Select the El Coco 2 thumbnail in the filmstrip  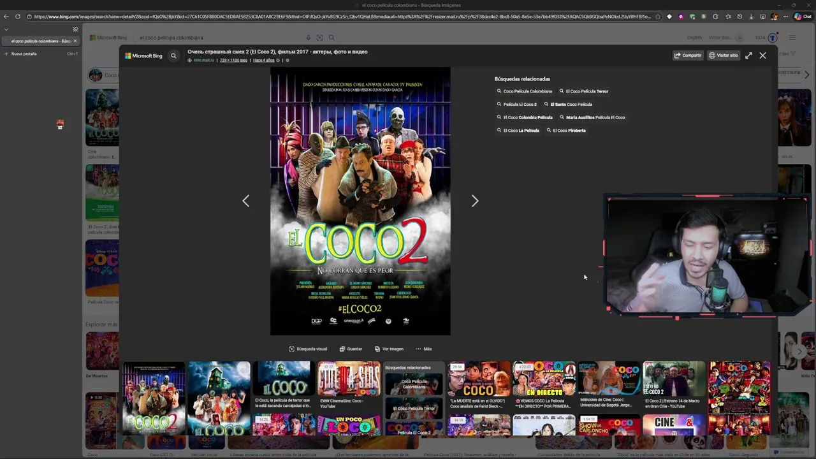pyautogui.click(x=154, y=398)
